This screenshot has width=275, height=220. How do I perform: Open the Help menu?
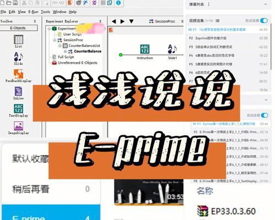tap(73, 12)
